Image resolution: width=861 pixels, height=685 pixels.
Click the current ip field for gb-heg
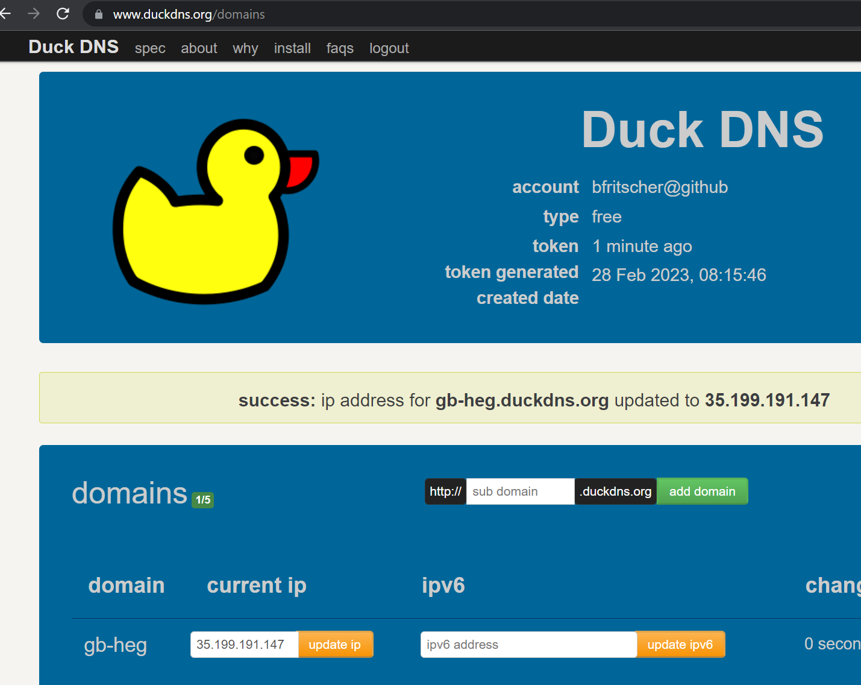click(x=244, y=645)
